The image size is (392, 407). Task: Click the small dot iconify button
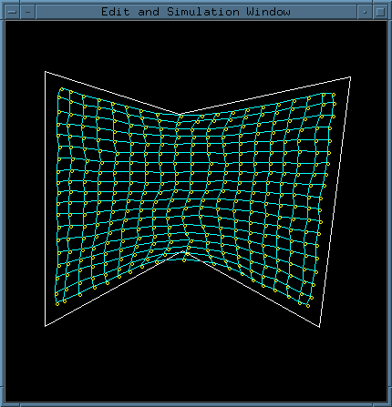pyautogui.click(x=365, y=12)
